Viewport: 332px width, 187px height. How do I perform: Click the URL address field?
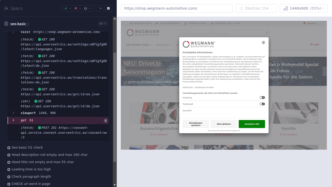(176, 8)
